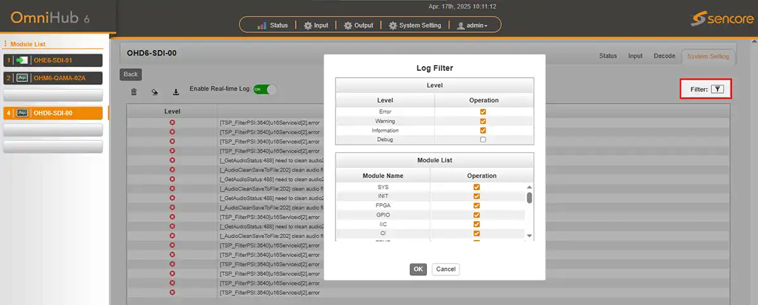Open the log Filter funnel button
The width and height of the screenshot is (758, 305).
tap(717, 90)
